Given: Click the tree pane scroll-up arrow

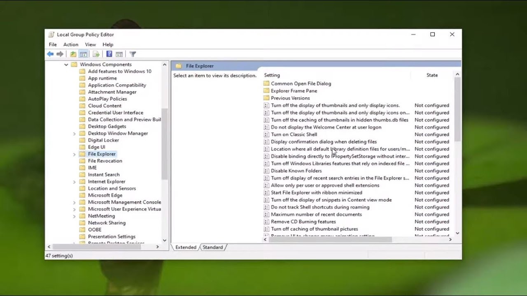Looking at the screenshot, I should coord(165,65).
